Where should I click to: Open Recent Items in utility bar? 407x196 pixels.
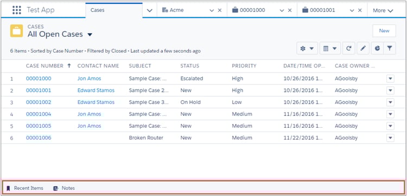[25, 188]
